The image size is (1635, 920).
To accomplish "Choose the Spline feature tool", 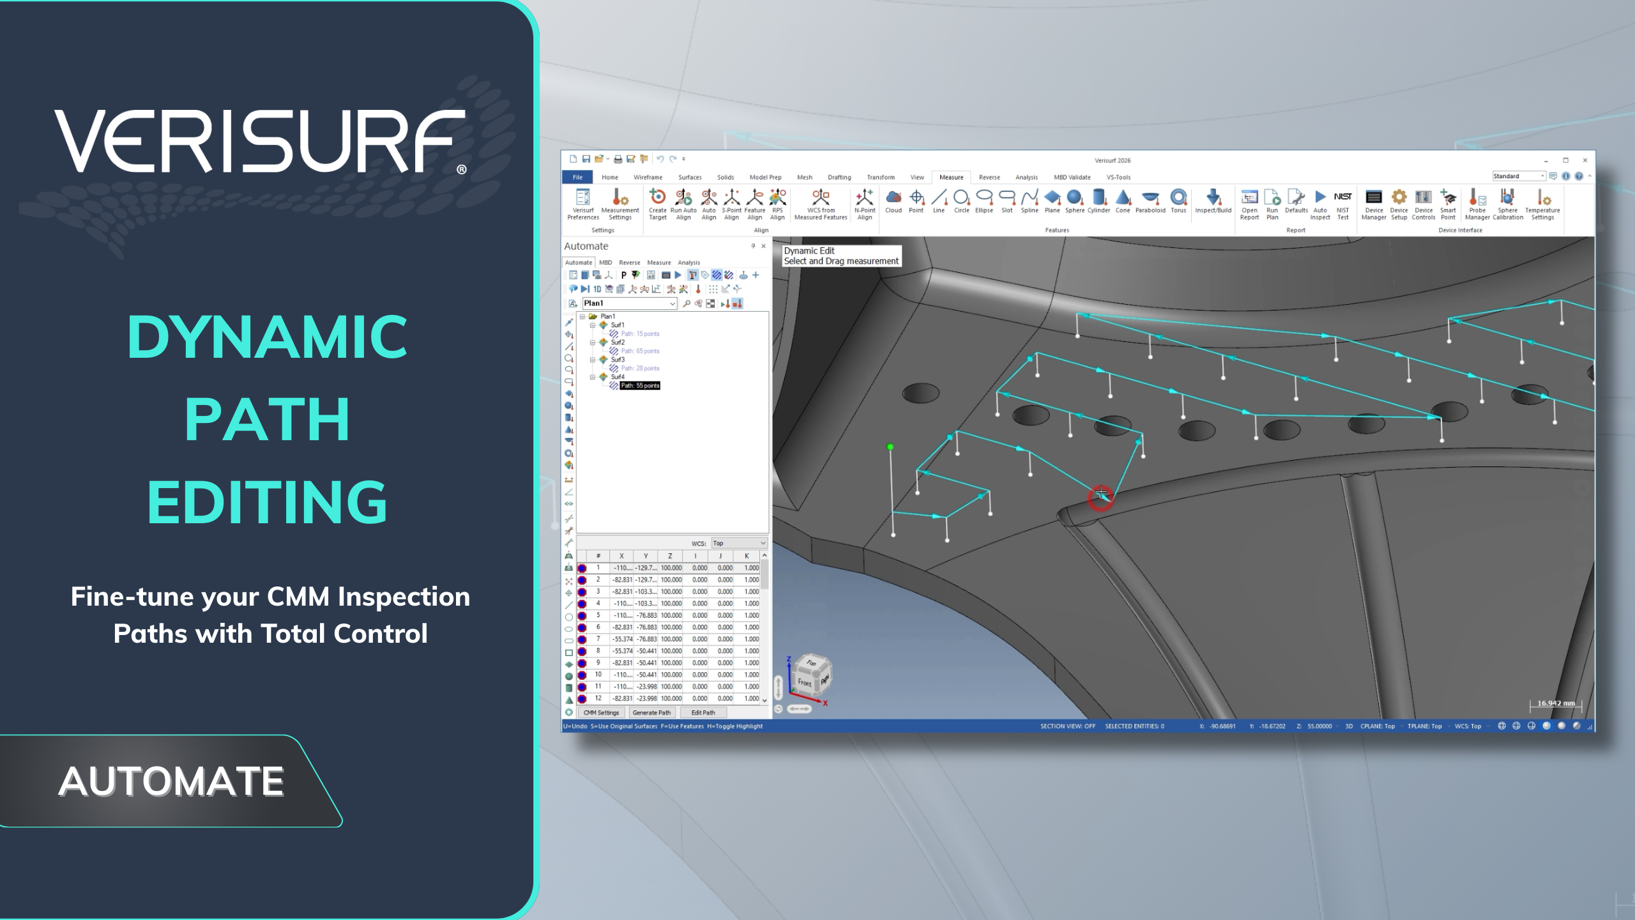I will tap(1030, 201).
